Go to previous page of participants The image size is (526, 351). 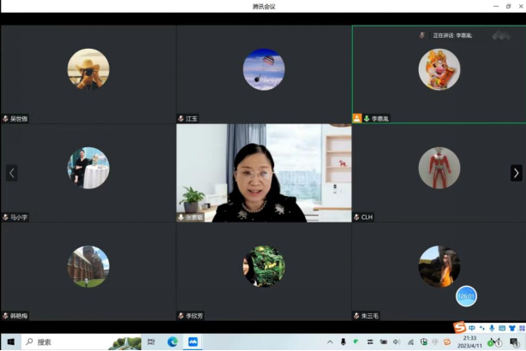pyautogui.click(x=11, y=173)
